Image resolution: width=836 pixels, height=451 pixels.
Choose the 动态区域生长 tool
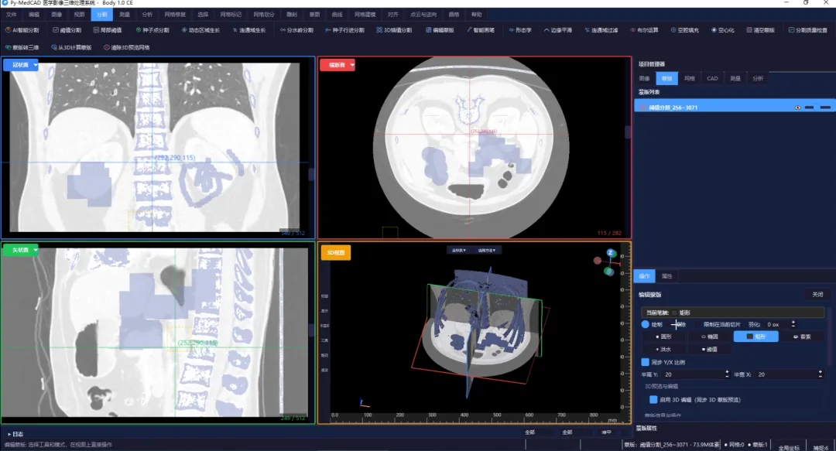[x=200, y=30]
